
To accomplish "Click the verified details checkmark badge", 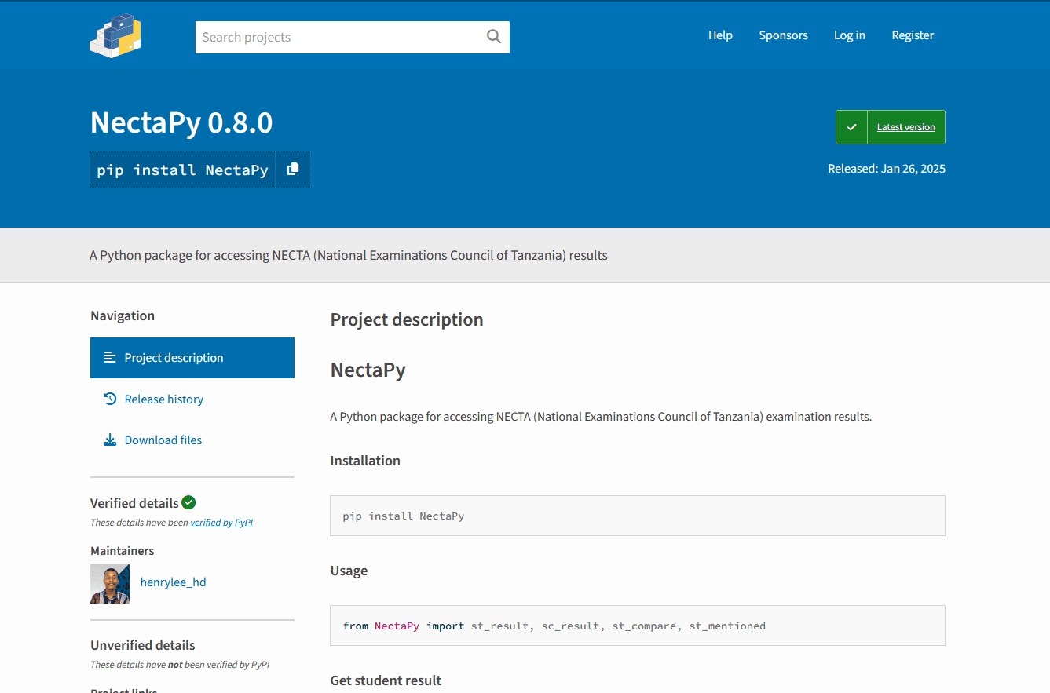I will (188, 502).
